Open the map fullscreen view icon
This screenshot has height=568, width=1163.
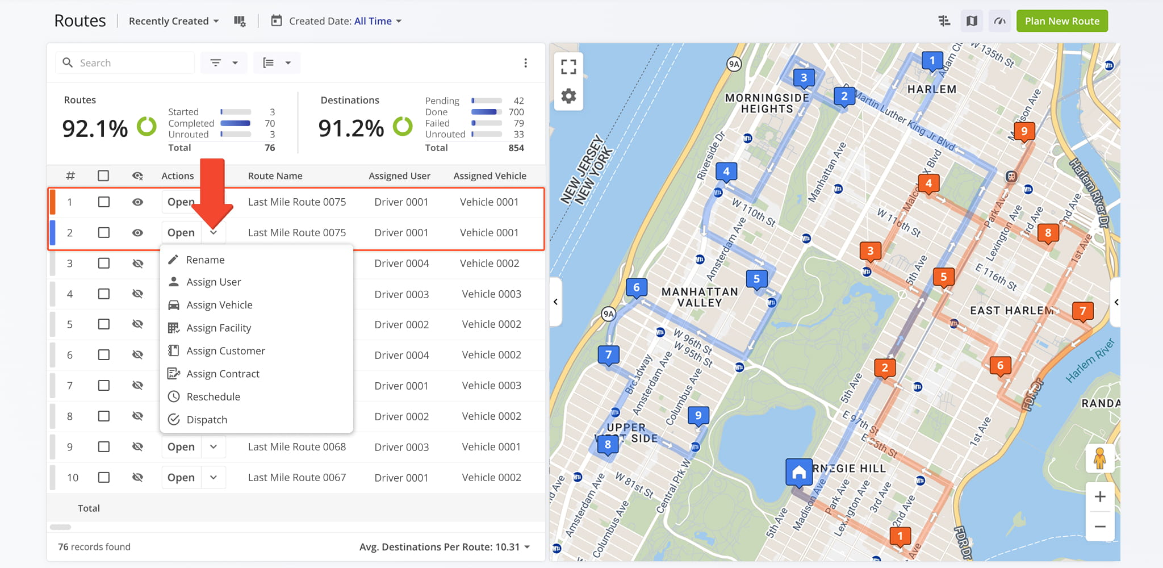point(568,66)
